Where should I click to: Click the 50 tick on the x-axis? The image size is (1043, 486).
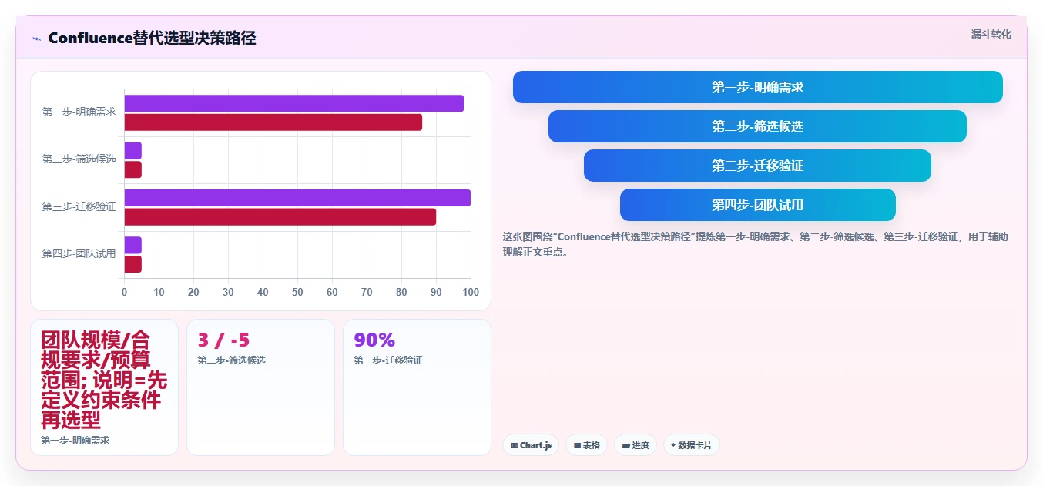click(297, 292)
